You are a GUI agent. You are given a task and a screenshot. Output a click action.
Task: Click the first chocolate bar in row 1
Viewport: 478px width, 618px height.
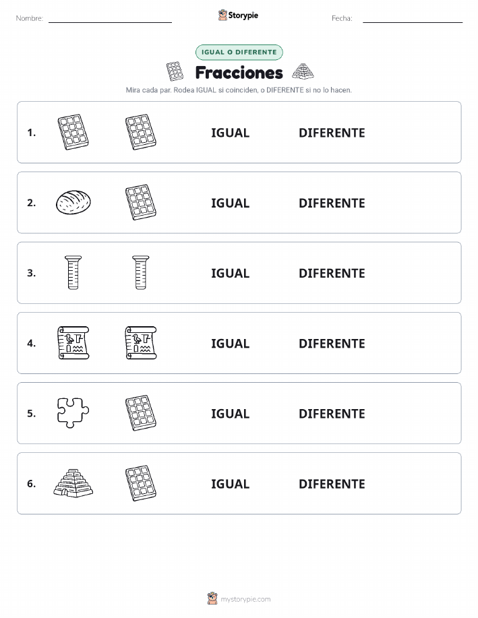click(73, 132)
